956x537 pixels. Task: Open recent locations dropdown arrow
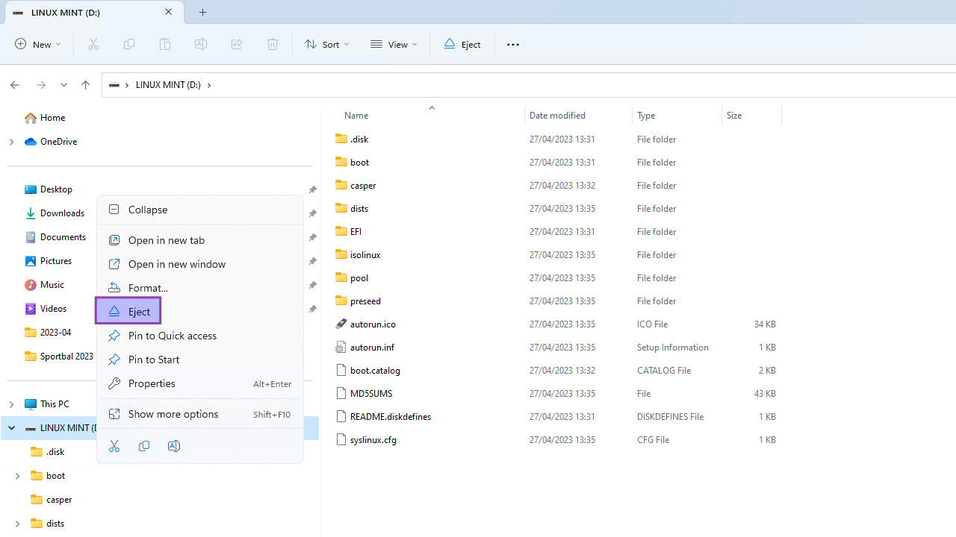tap(63, 85)
